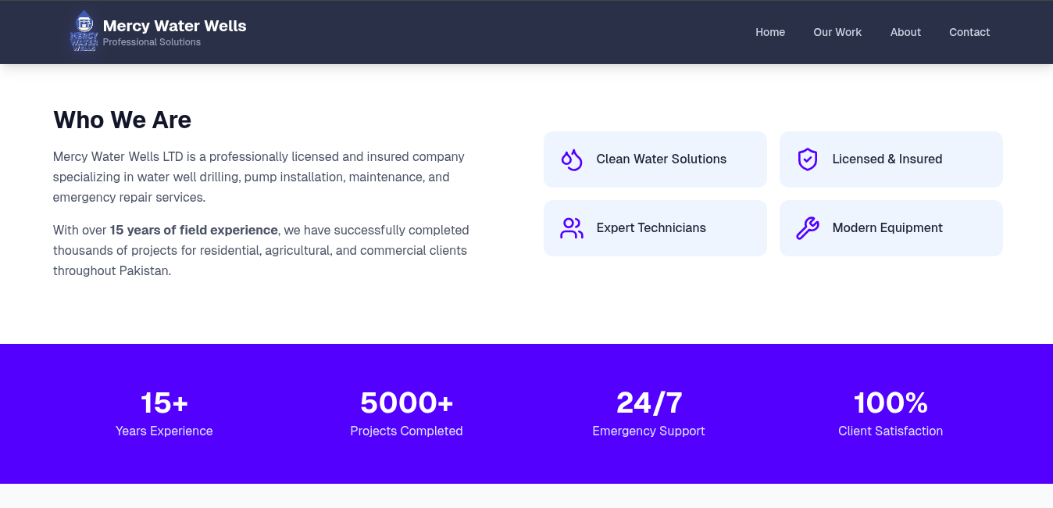
Task: Click the Licensed & Insured feature card
Action: (x=891, y=159)
